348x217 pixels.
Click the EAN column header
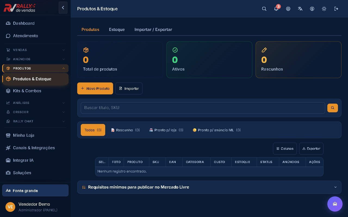pyautogui.click(x=174, y=162)
